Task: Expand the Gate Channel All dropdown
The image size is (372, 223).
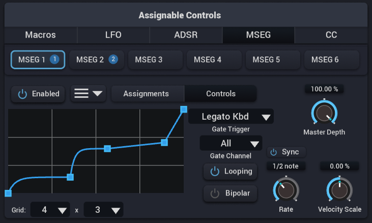Action: coord(231,143)
